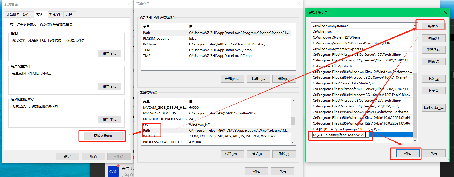Cancel 环境变量 window with 取消
This screenshot has width=454, height=177.
point(283,171)
